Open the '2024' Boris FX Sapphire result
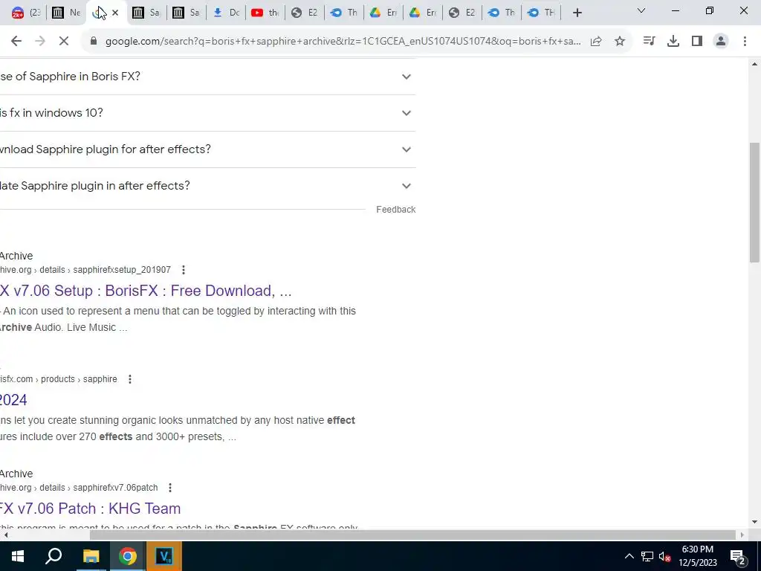The width and height of the screenshot is (761, 571). [x=13, y=400]
